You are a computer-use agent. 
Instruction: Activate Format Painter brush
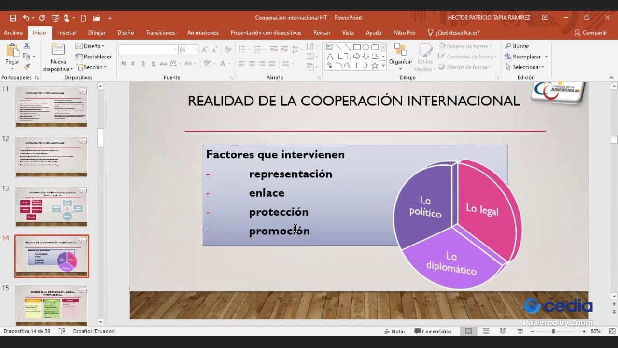pos(27,67)
